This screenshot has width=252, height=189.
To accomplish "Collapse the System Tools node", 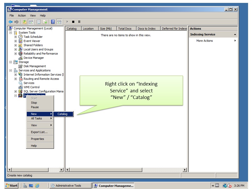I will pyautogui.click(x=10, y=33).
